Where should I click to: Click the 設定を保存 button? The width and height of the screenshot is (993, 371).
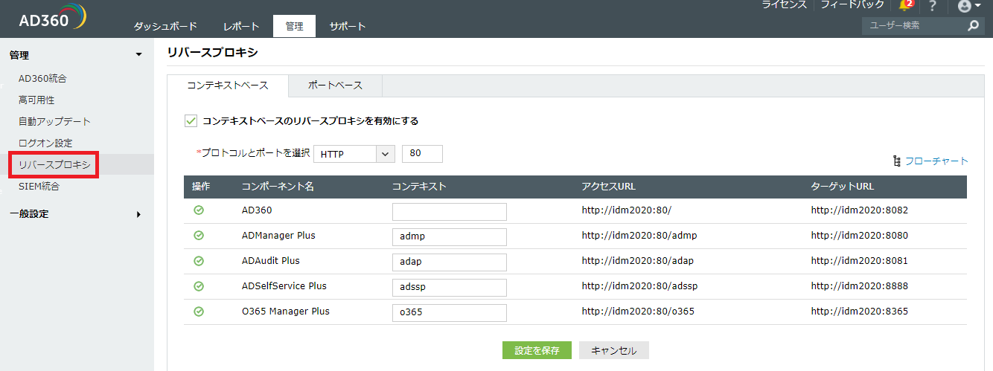tap(537, 351)
